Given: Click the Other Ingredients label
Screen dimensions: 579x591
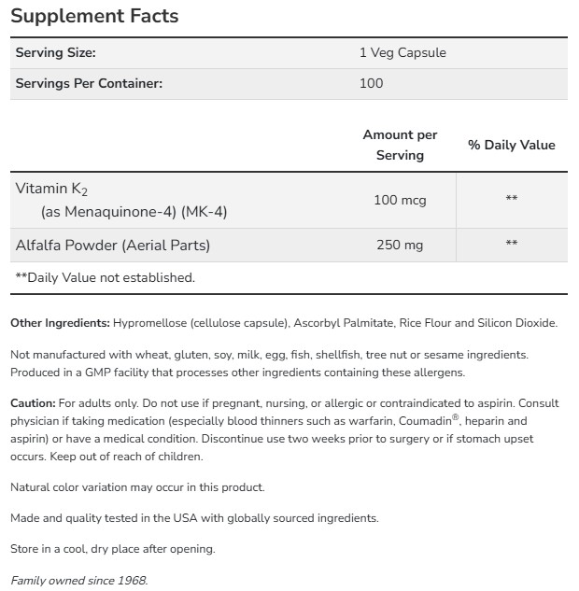Looking at the screenshot, I should [60, 323].
